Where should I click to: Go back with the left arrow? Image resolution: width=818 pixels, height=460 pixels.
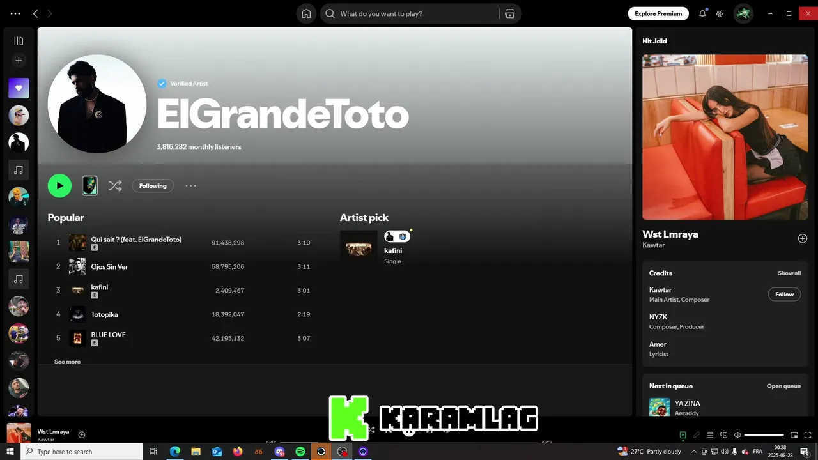click(x=35, y=13)
